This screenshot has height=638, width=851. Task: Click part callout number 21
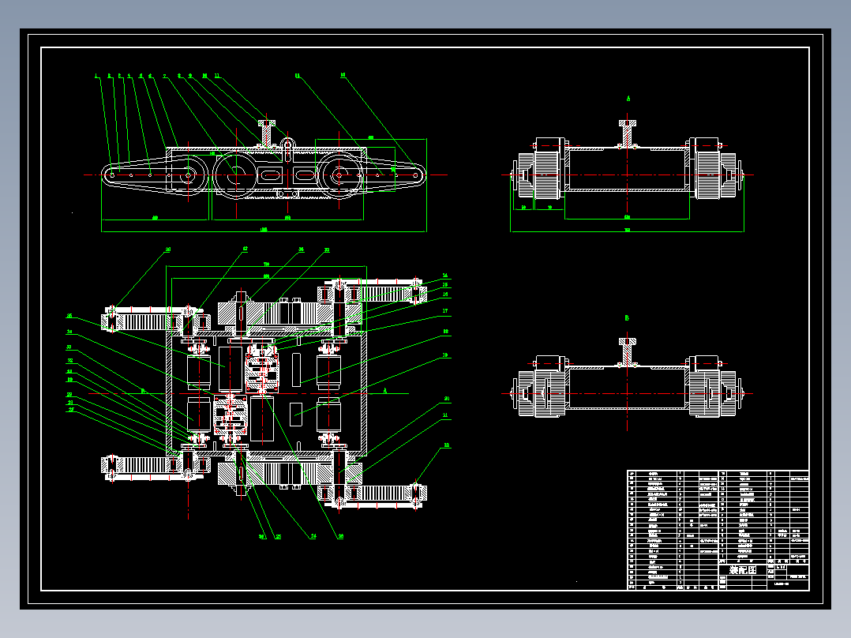pos(445,415)
